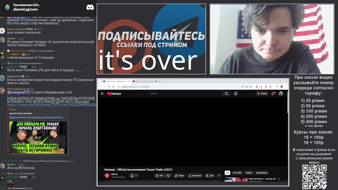Open browser zoom magnifier in address bar
This screenshot has height=190, width=338.
[x=242, y=87]
